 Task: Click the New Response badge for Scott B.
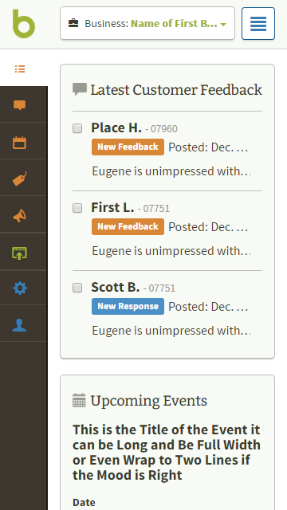(x=128, y=306)
